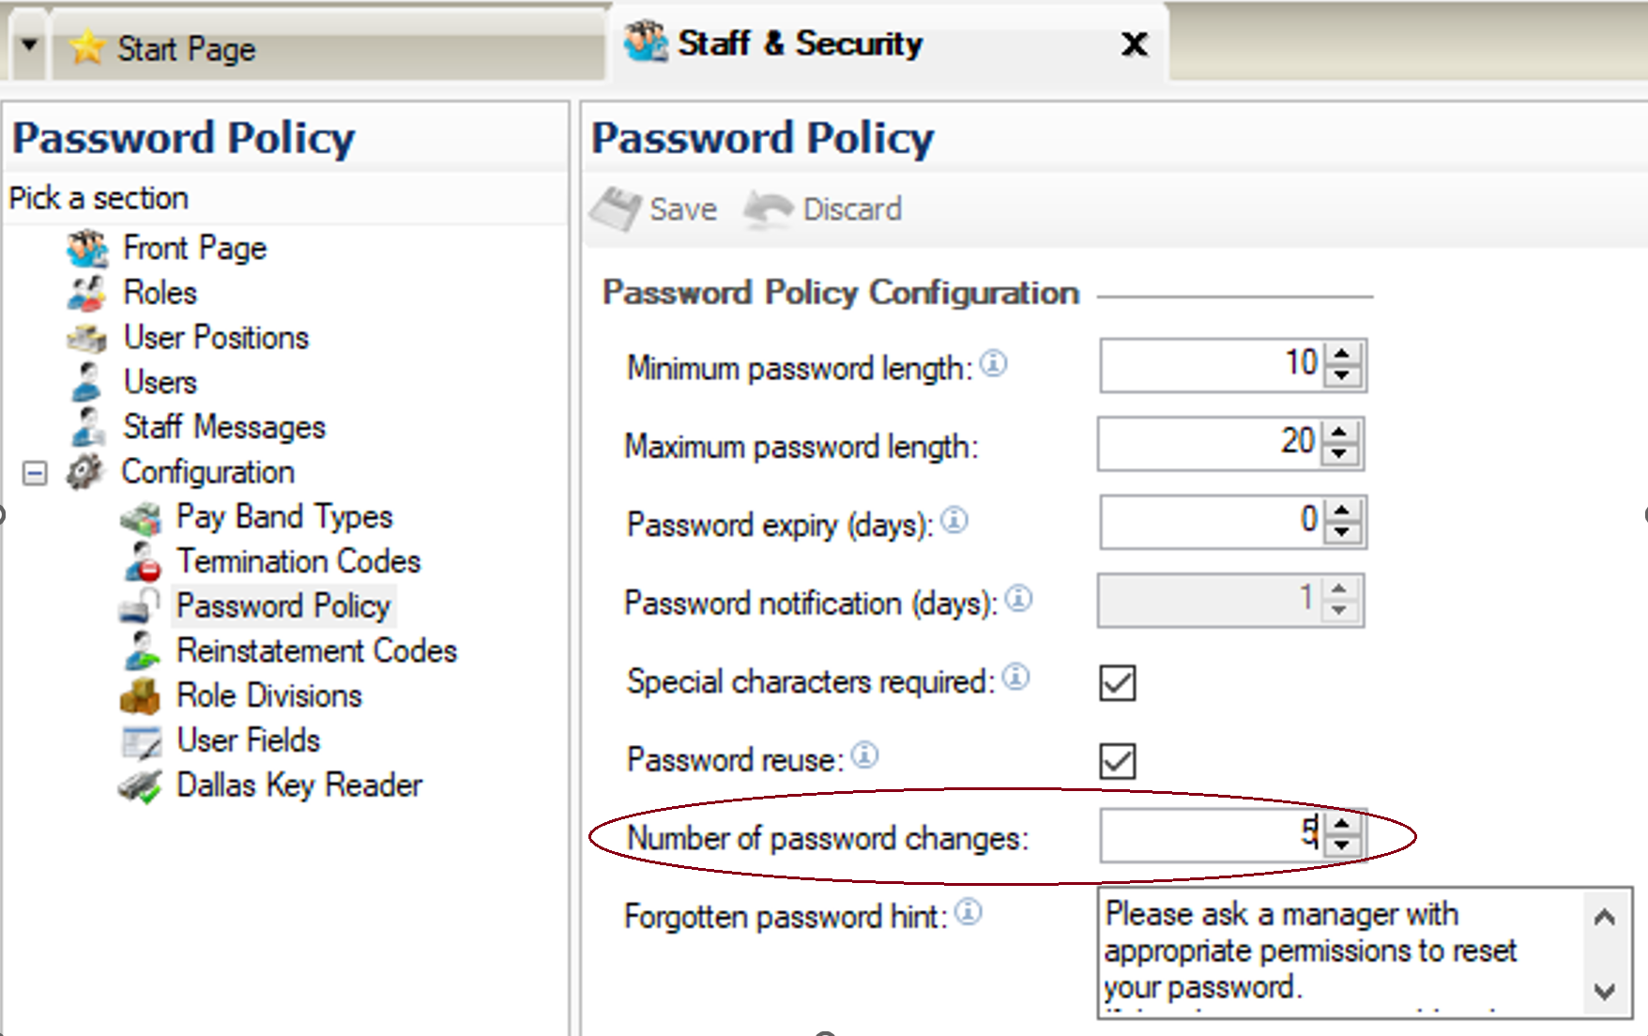This screenshot has width=1648, height=1036.
Task: Open the tab list dropdown arrow
Action: 29,45
